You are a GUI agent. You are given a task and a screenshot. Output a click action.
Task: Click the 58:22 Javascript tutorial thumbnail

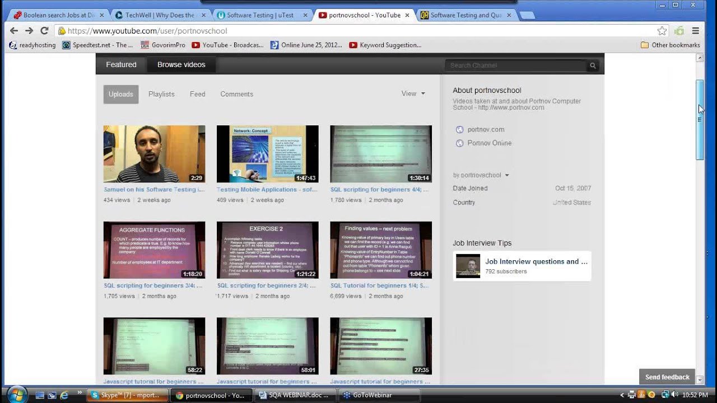[x=155, y=346]
